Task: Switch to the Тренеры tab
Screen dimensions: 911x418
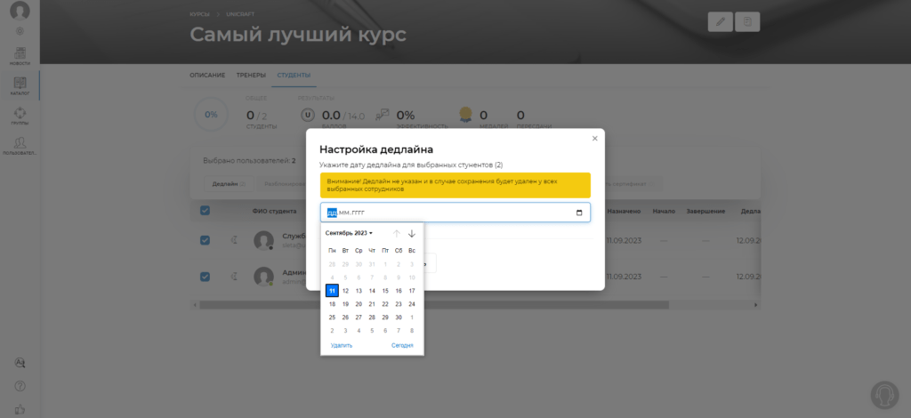Action: pos(251,76)
